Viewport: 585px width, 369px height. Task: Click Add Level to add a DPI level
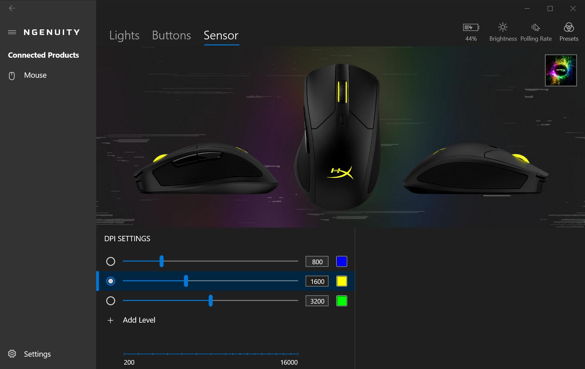pyautogui.click(x=139, y=320)
